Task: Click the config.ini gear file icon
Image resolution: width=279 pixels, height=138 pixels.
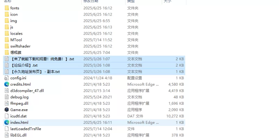Action: click(7, 78)
